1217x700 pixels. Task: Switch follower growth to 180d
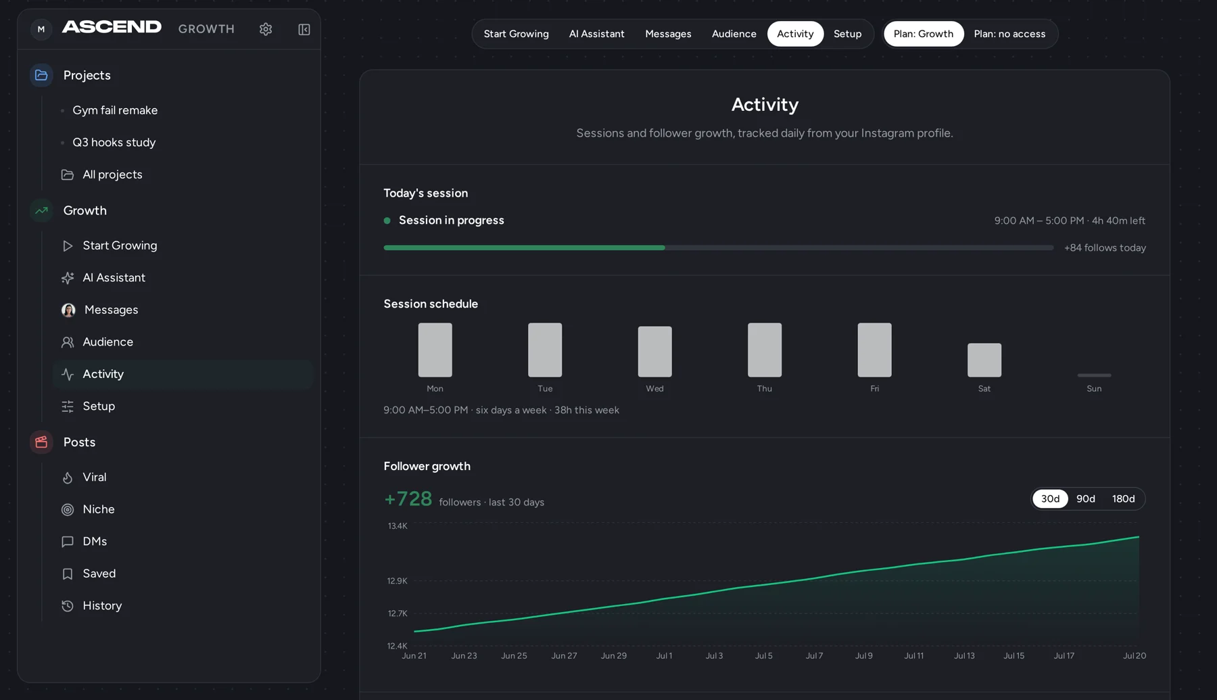(x=1123, y=498)
